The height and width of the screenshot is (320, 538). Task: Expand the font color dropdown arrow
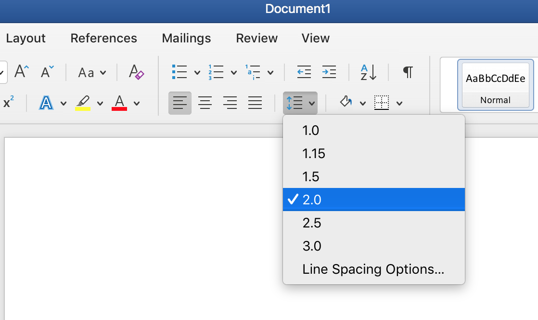click(137, 103)
